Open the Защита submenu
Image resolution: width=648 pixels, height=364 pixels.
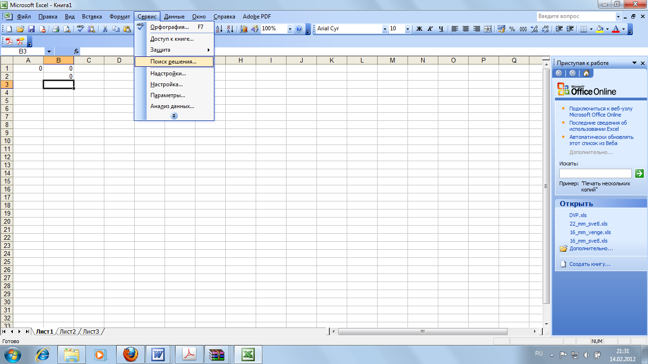pos(174,50)
